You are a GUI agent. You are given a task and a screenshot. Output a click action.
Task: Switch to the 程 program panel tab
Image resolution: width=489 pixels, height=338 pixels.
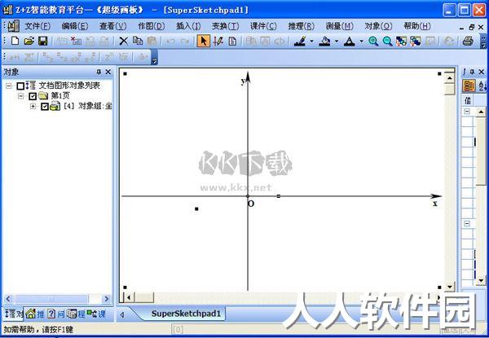(x=76, y=314)
